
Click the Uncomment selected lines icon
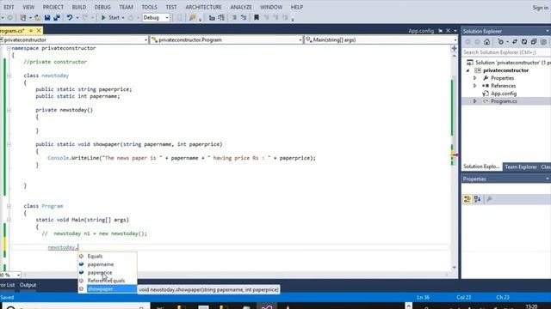click(244, 17)
